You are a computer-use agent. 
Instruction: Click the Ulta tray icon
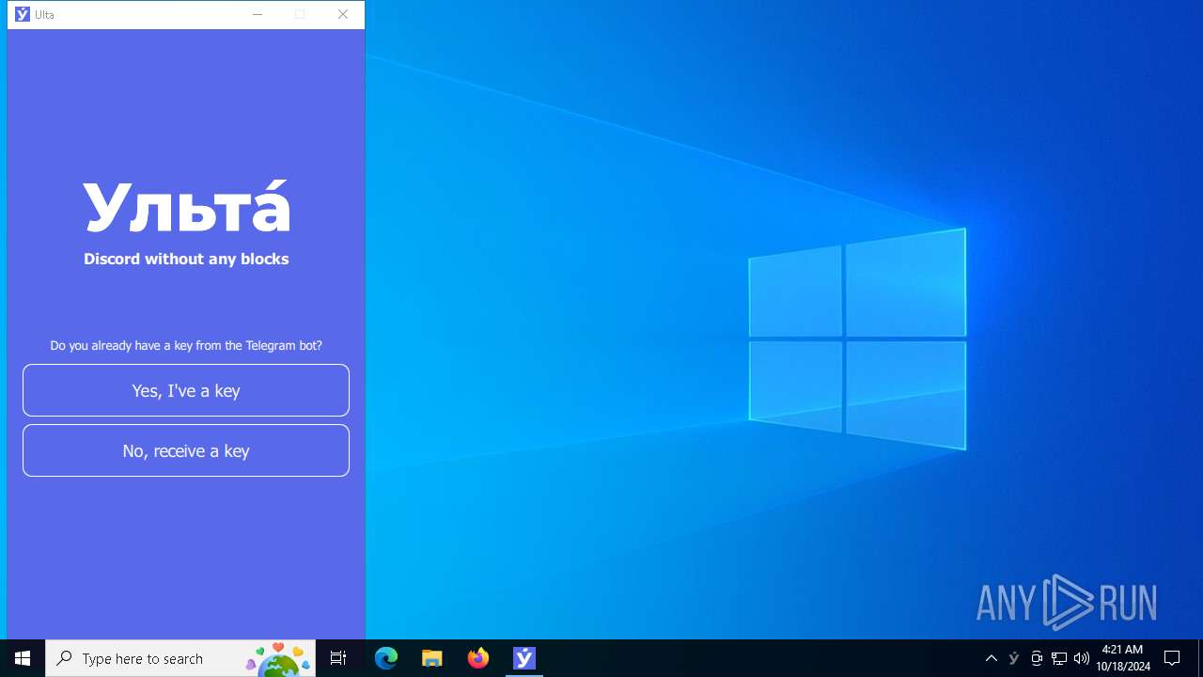coord(1014,658)
